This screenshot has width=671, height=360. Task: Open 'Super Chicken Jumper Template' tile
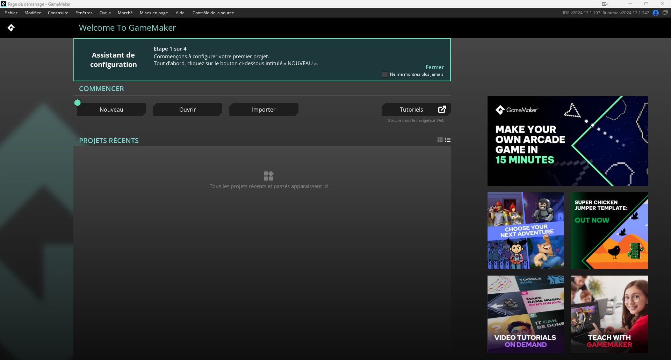[x=609, y=231]
